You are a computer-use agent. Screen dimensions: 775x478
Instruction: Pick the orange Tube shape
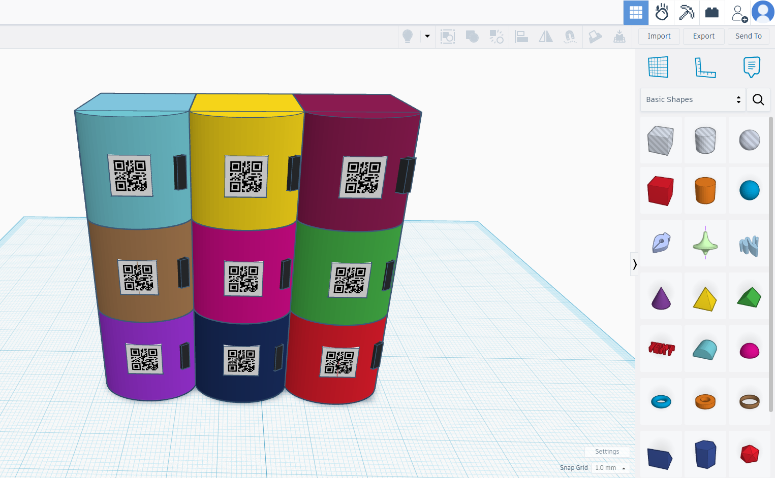tap(705, 401)
